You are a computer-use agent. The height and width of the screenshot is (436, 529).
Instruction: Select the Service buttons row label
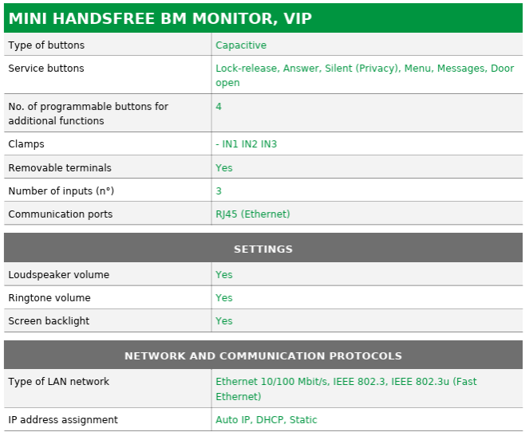(46, 69)
